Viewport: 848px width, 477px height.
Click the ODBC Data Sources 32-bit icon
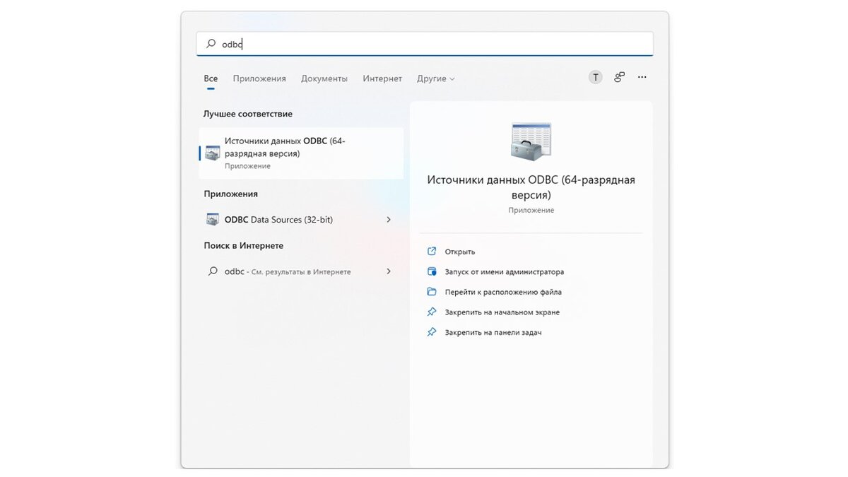tap(212, 220)
